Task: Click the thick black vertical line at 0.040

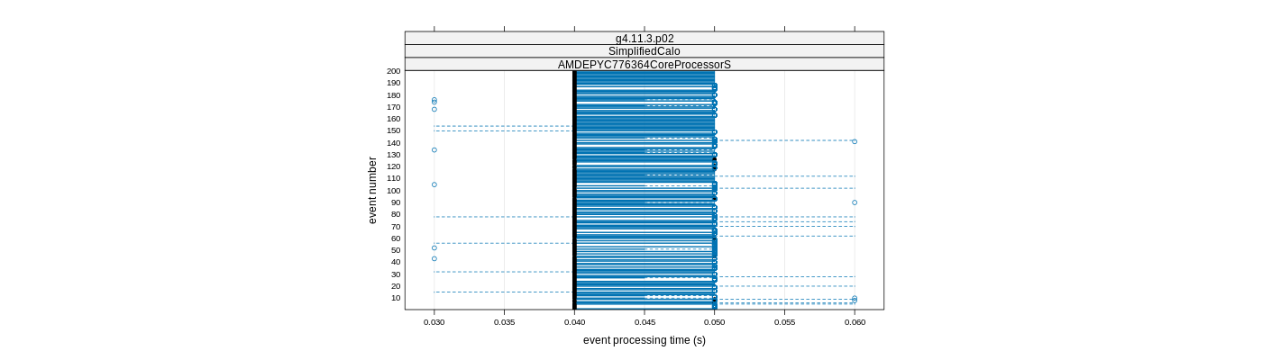Action: click(574, 190)
